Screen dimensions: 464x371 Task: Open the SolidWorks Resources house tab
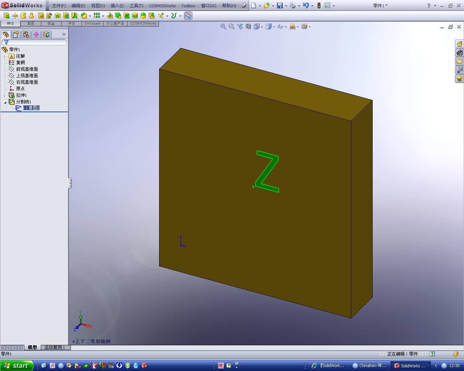pos(460,44)
